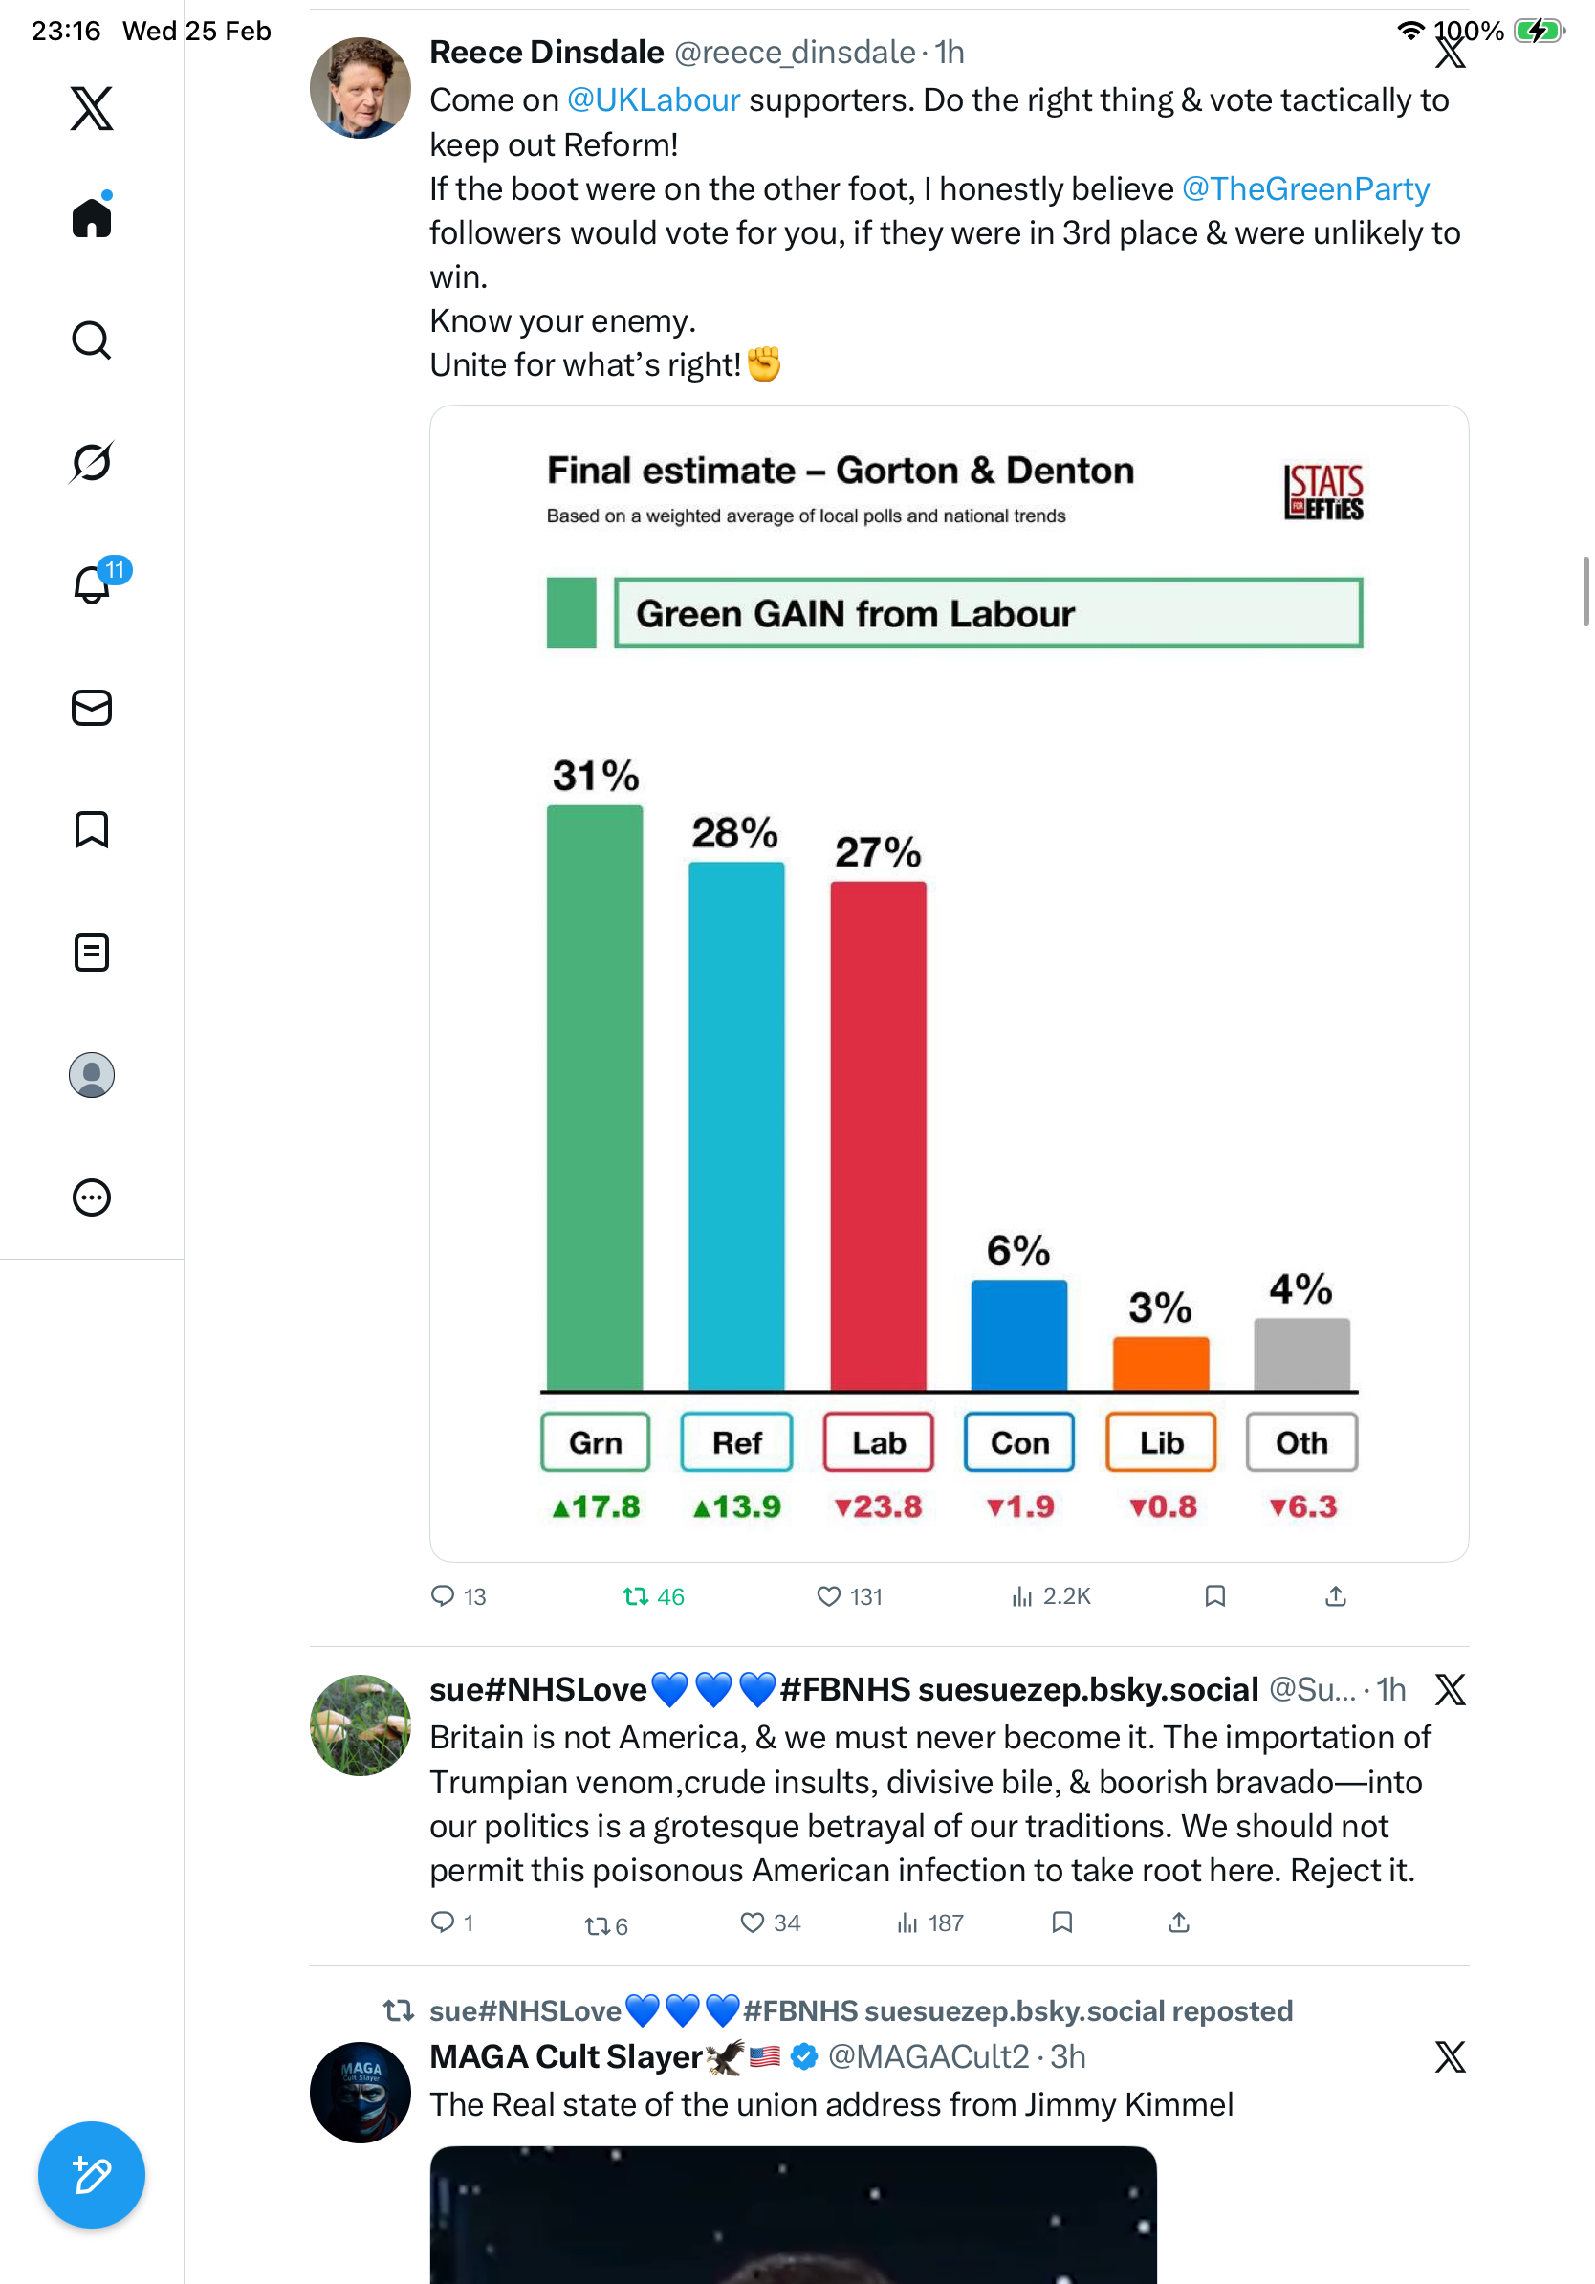Open Bookmarks in the sidebar
This screenshot has width=1595, height=2284.
pos(92,828)
